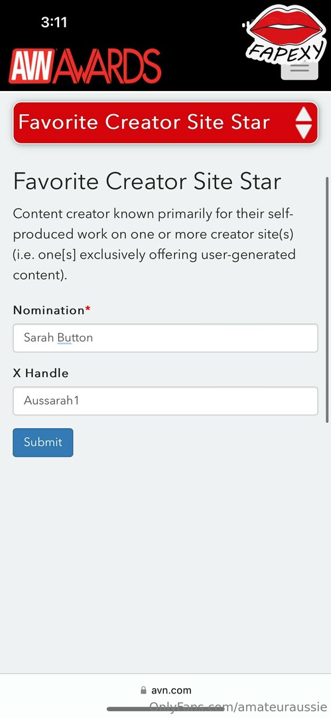331x718 pixels.
Task: Open the hamburger navigation menu
Action: 299,71
